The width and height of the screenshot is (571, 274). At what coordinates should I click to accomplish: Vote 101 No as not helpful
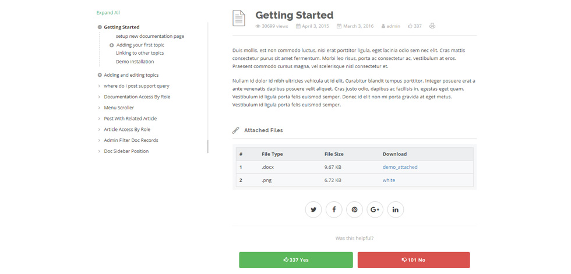pos(414,260)
